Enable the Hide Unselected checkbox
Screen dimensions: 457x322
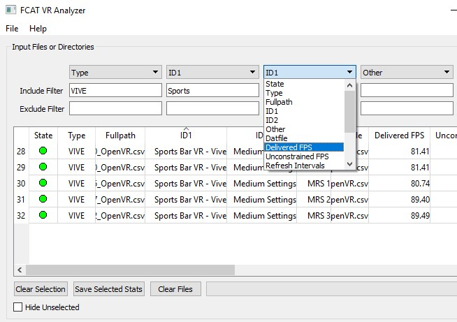tap(18, 307)
